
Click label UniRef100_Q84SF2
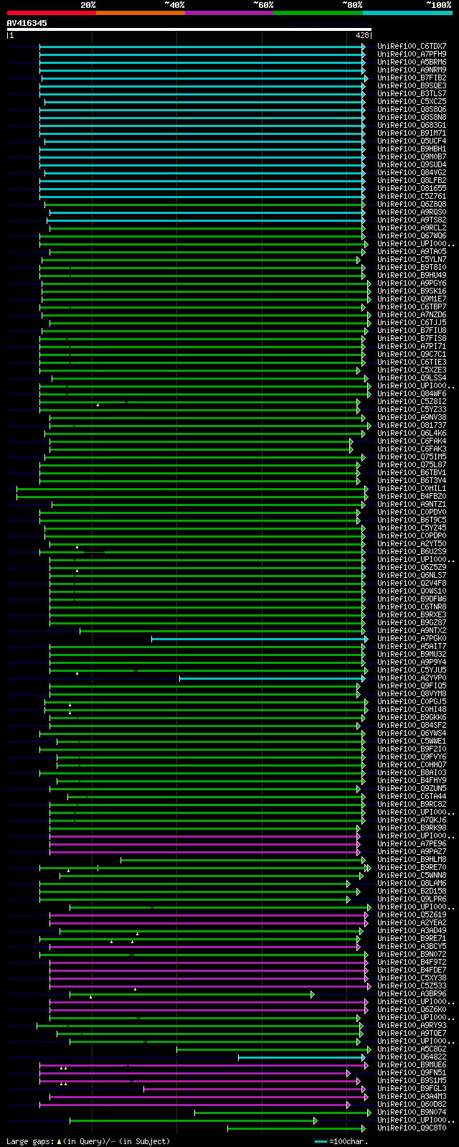pyautogui.click(x=412, y=726)
